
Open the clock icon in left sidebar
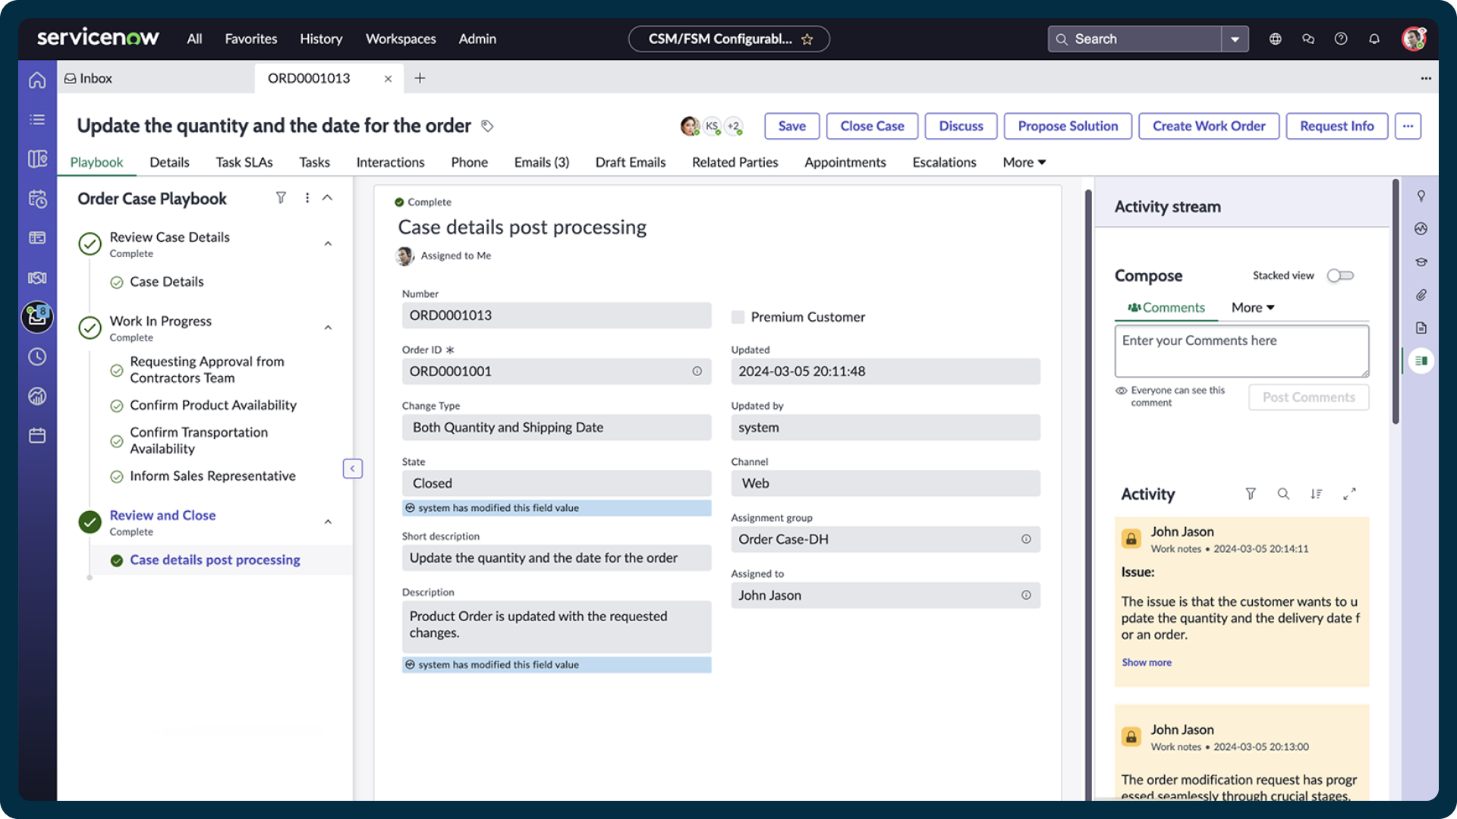click(x=37, y=356)
